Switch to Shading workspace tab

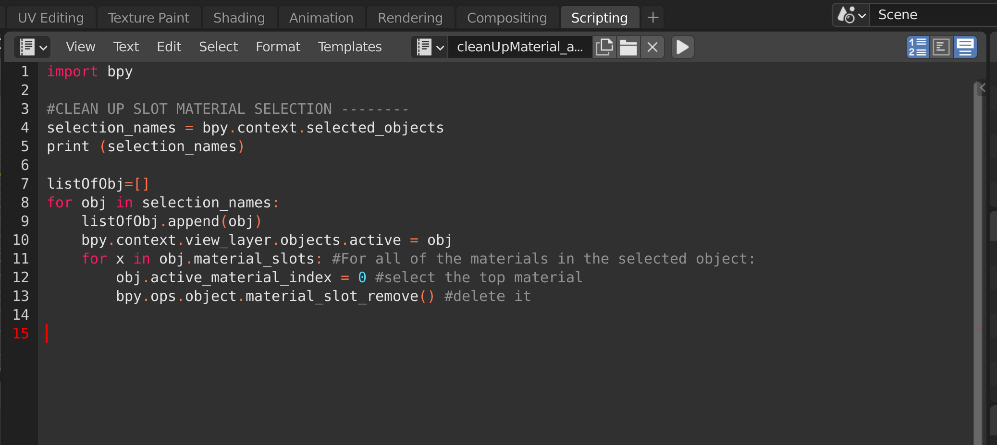click(x=239, y=18)
